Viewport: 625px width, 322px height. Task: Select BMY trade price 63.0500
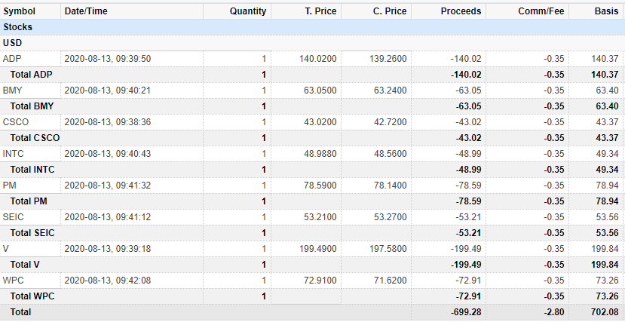pyautogui.click(x=320, y=90)
